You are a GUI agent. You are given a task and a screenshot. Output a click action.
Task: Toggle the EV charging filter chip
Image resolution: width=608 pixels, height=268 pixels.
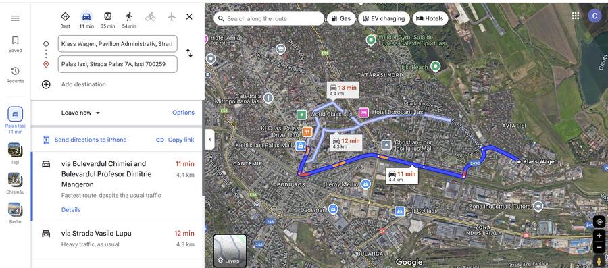[384, 18]
